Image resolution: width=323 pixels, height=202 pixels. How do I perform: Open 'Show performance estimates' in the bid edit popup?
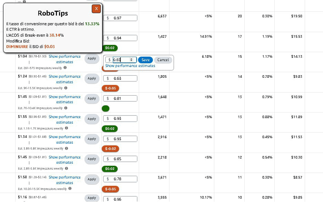click(130, 66)
